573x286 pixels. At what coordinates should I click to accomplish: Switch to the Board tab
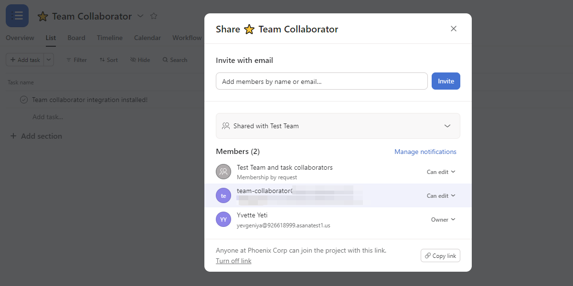point(76,38)
